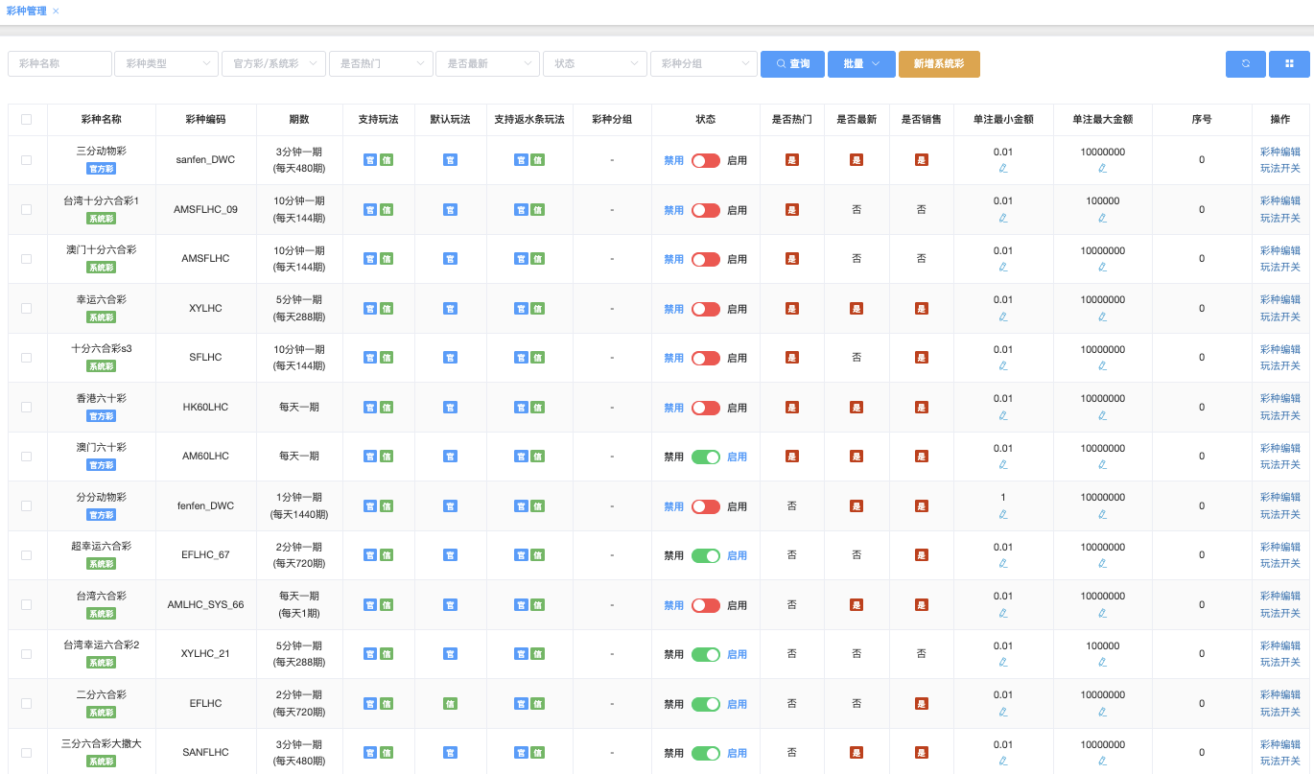This screenshot has width=1314, height=774.
Task: Tick the checkbox for 幸运六合彩 row
Action: pyautogui.click(x=27, y=309)
